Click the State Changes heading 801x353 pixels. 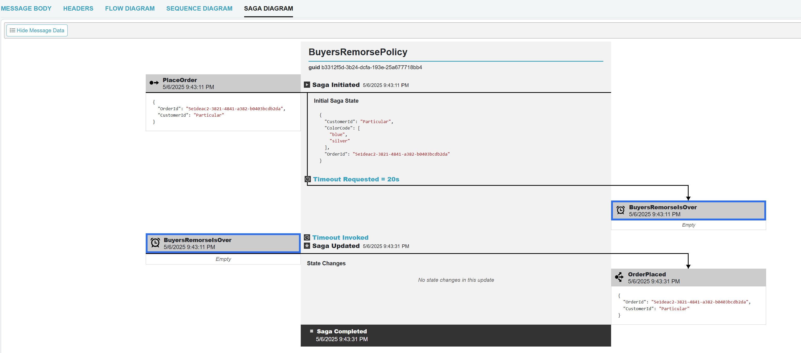click(326, 263)
